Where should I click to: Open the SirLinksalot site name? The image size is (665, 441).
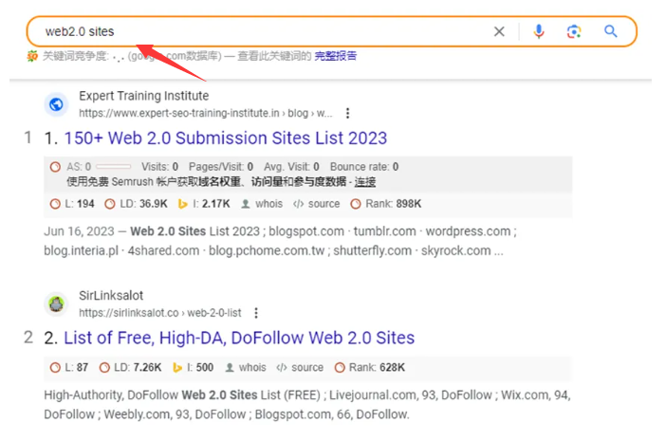click(x=111, y=296)
